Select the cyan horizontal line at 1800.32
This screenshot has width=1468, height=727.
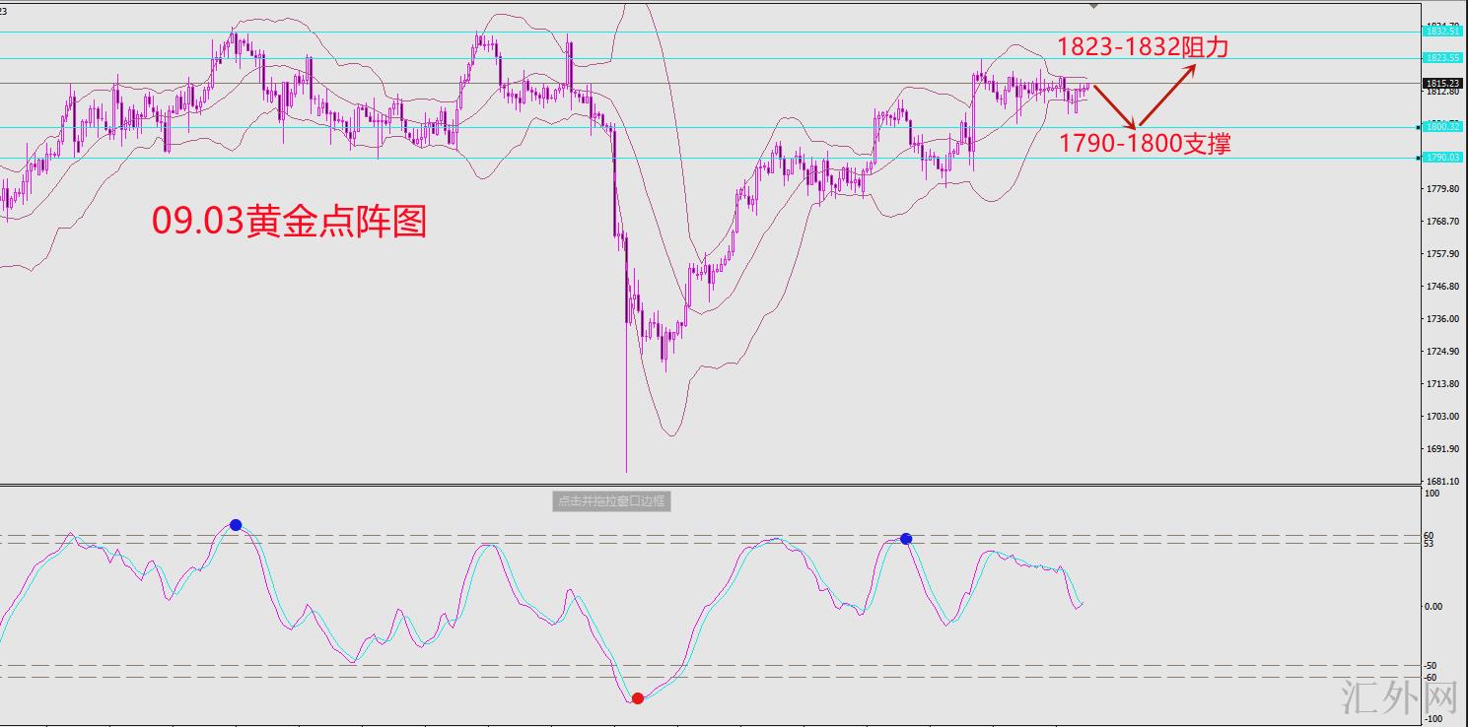tap(710, 127)
